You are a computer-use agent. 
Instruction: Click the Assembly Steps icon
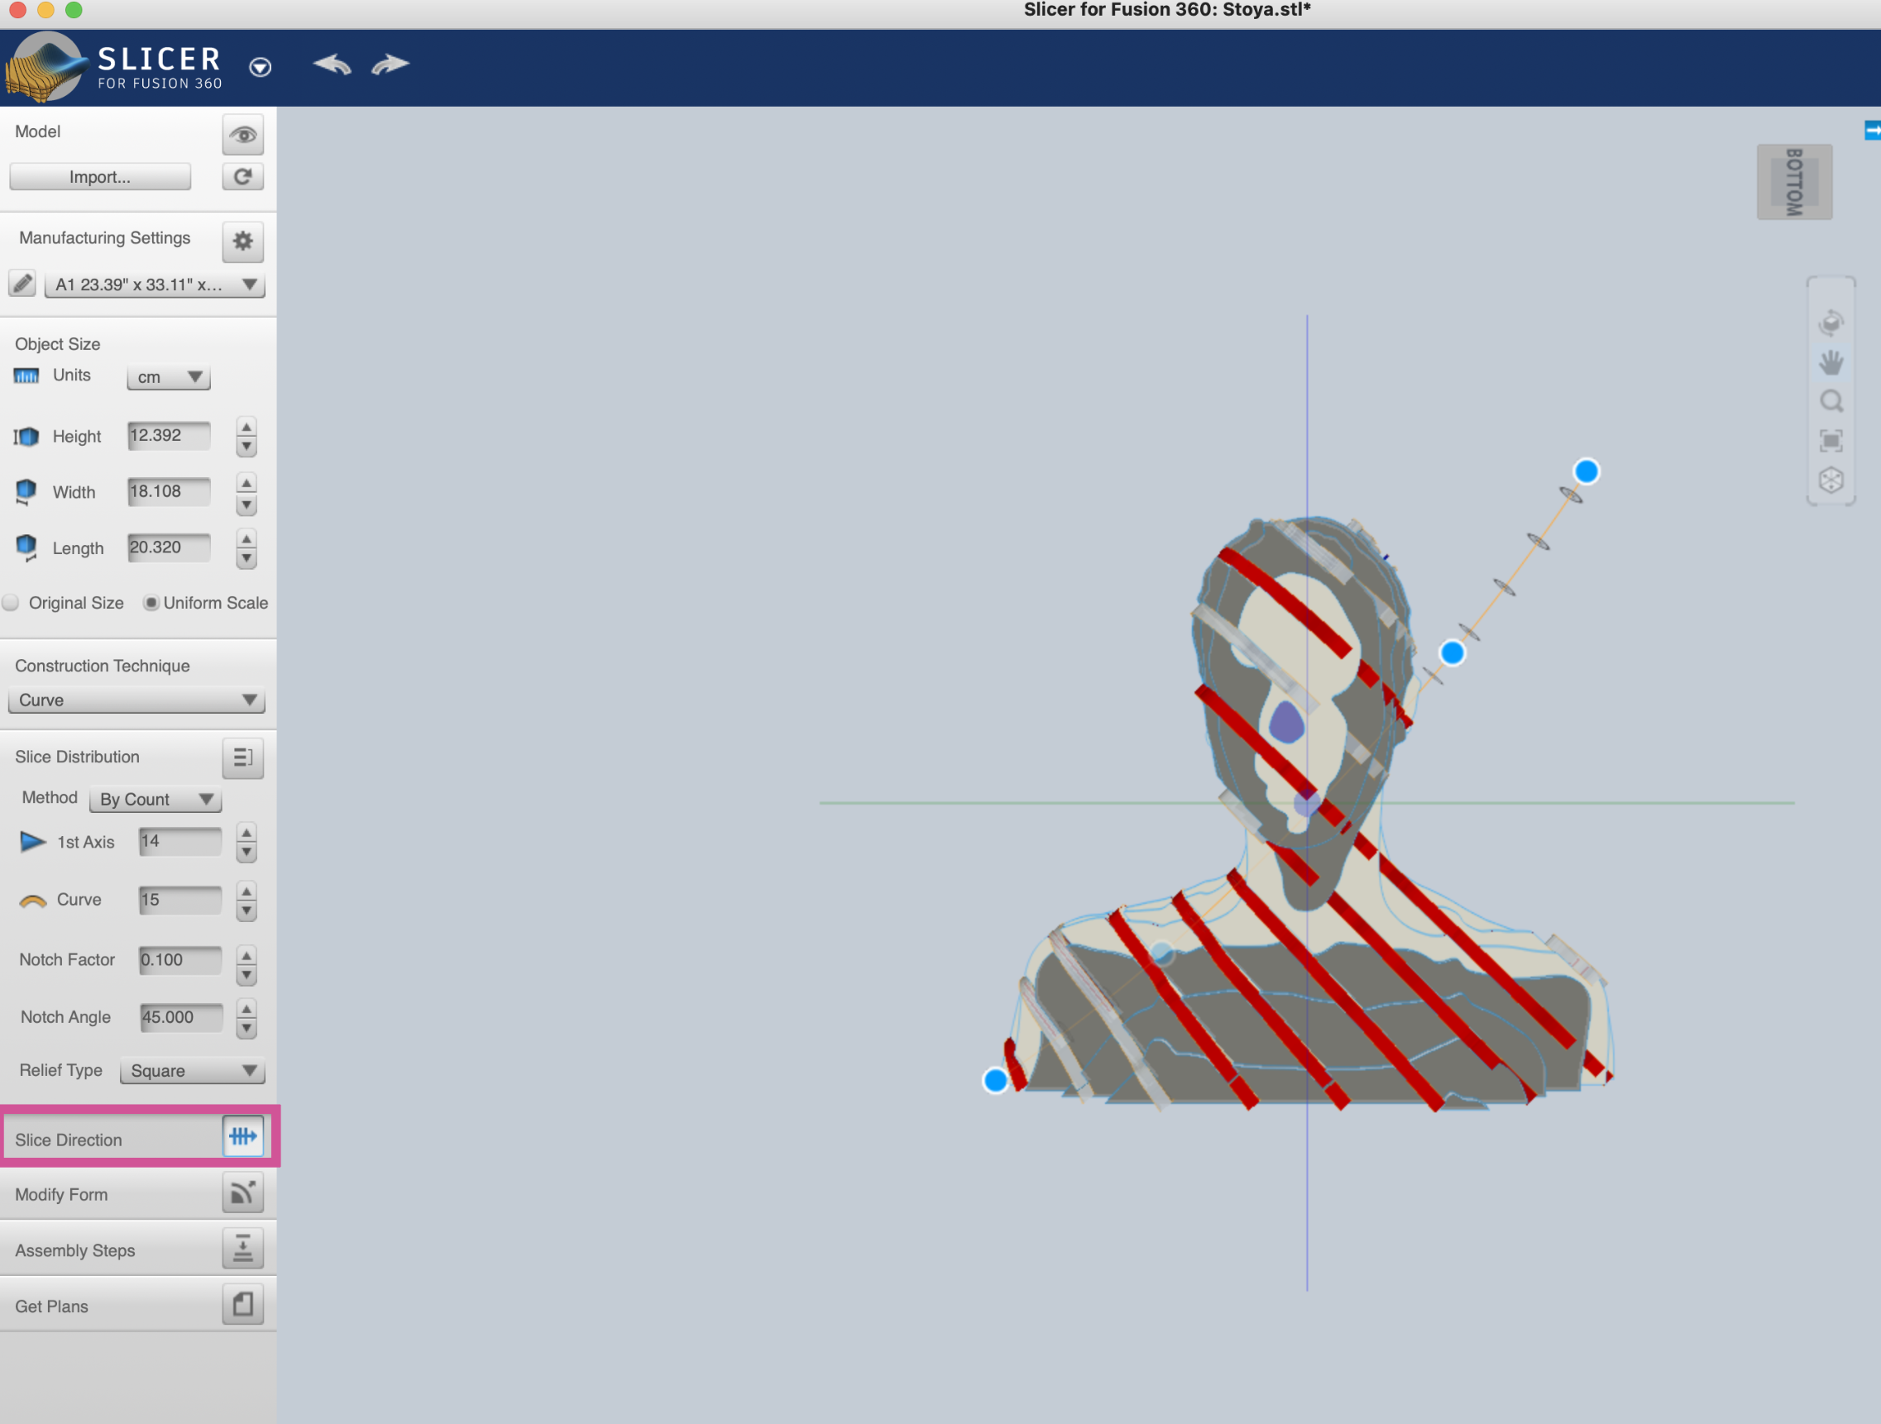pyautogui.click(x=242, y=1248)
